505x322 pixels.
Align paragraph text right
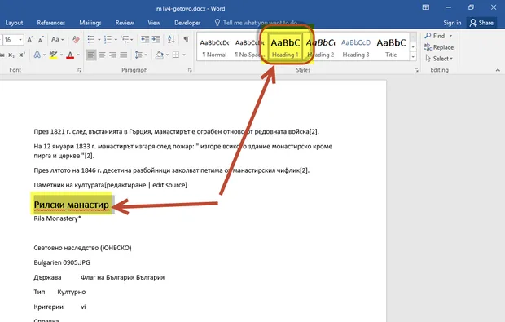(112, 55)
